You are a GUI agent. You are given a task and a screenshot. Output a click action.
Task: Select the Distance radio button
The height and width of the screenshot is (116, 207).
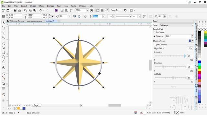coord(154,36)
